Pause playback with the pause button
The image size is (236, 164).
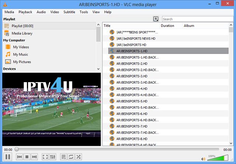pyautogui.click(x=8, y=157)
